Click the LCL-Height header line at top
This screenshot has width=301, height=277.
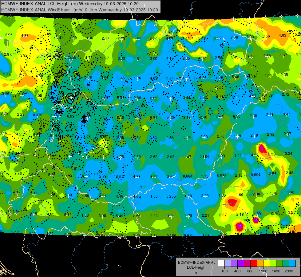70,4
